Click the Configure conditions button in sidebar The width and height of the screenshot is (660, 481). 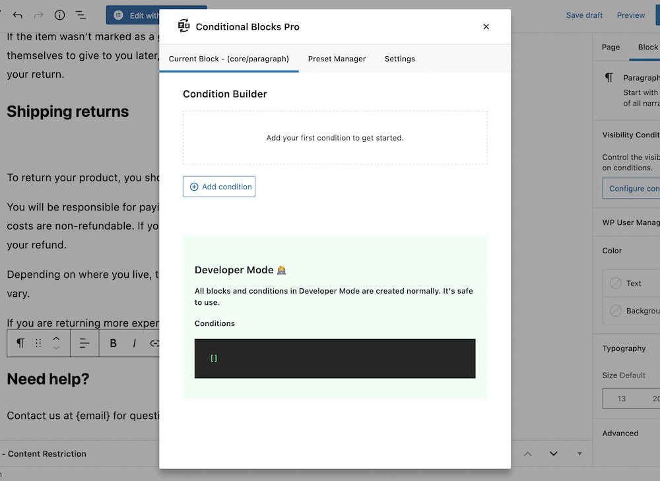coord(632,188)
